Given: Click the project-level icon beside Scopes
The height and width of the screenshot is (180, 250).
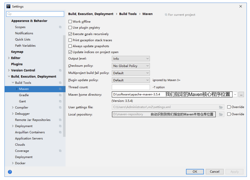Looking at the screenshot, I should [60, 27].
